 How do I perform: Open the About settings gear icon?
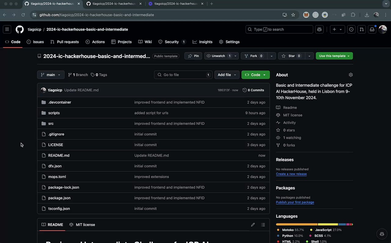click(x=351, y=75)
